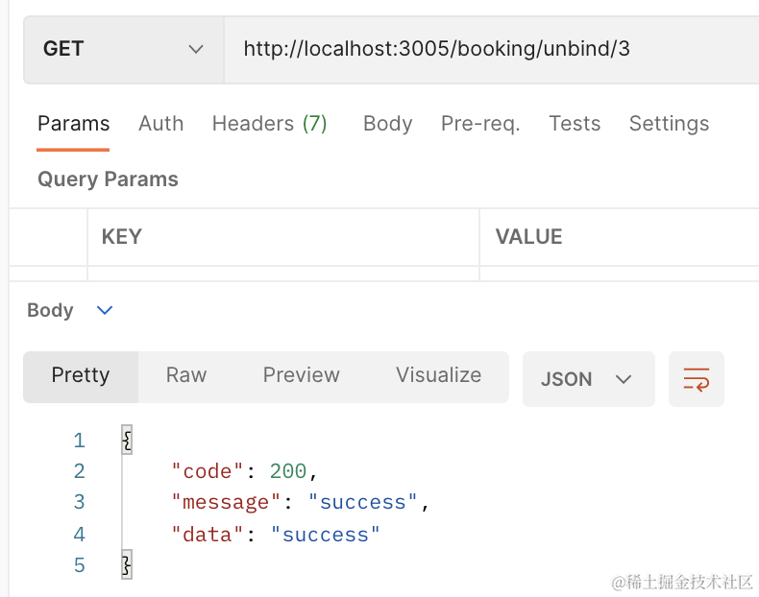
Task: Open the Visualize response view
Action: click(x=438, y=375)
